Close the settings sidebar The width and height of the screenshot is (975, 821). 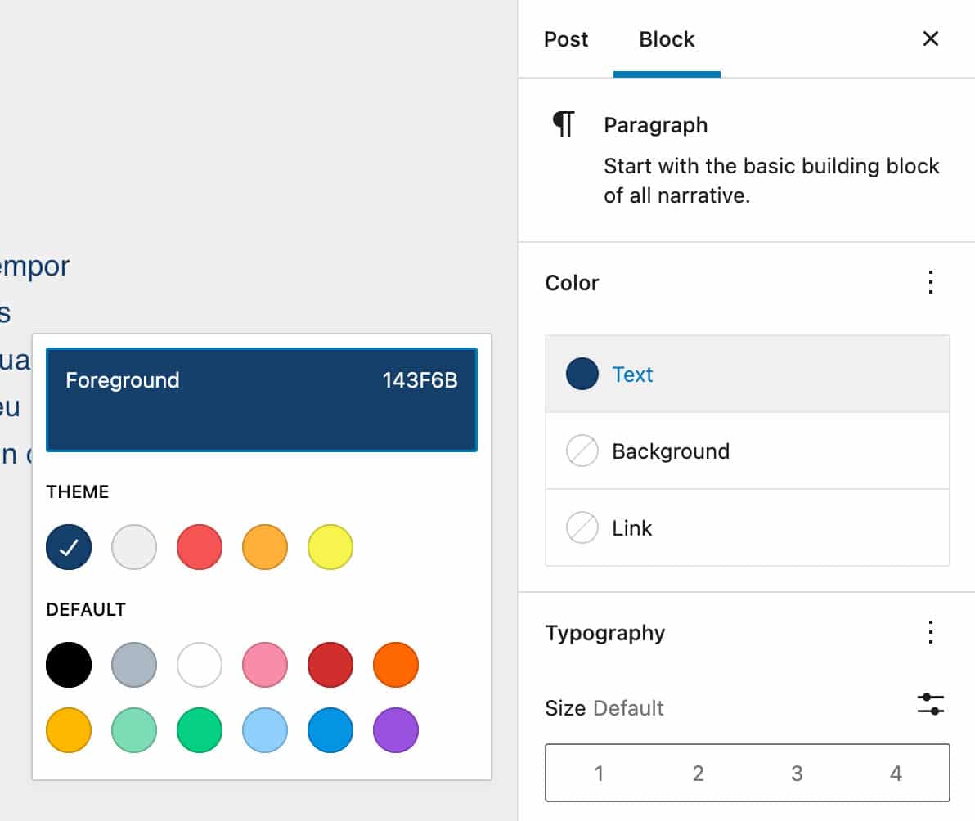click(930, 38)
